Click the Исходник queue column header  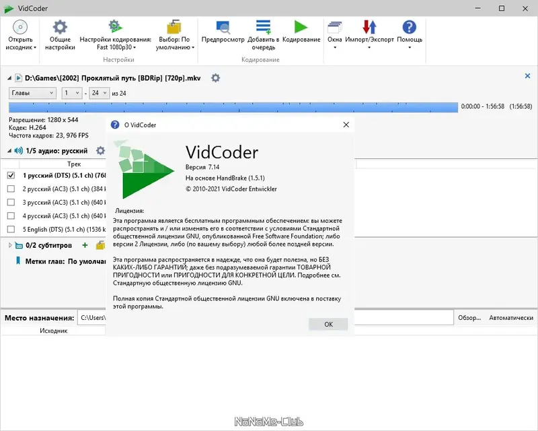(x=54, y=331)
